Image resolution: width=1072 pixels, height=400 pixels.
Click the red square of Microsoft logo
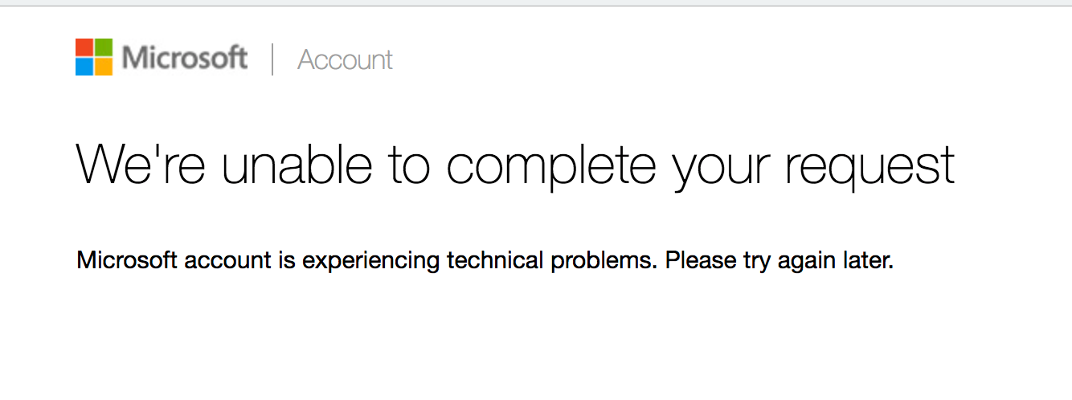[x=84, y=47]
